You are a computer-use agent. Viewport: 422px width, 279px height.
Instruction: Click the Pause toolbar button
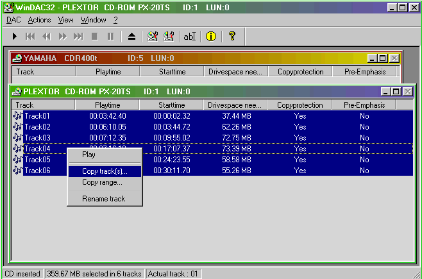tap(110, 37)
